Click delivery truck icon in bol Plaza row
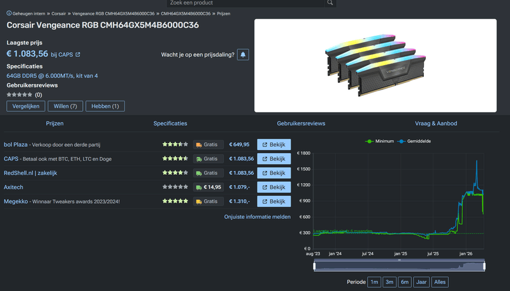This screenshot has height=291, width=510. pos(199,144)
